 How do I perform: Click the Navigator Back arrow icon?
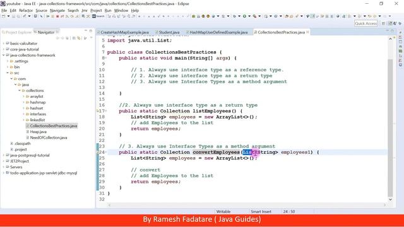[57, 38]
